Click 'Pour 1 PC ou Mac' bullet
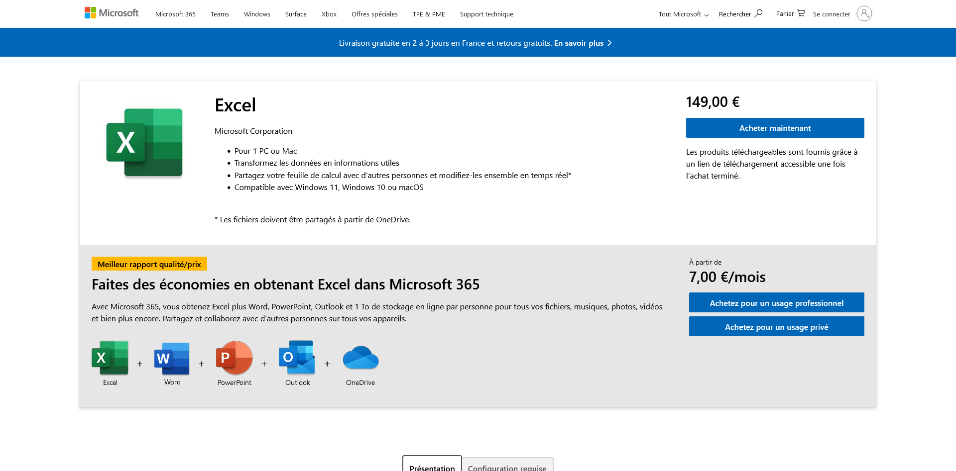This screenshot has height=471, width=956. 265,151
